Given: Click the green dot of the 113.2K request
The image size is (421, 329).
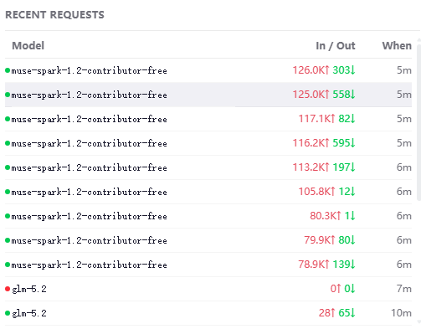Looking at the screenshot, I should tap(8, 167).
